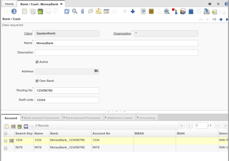Click the IBAN column header
This screenshot has width=229, height=161.
pyautogui.click(x=197, y=133)
